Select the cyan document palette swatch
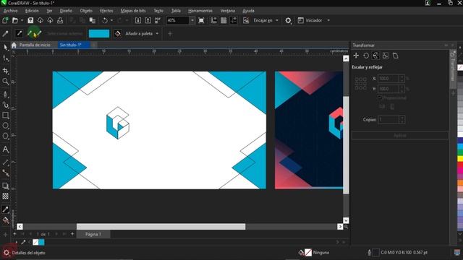The image size is (463, 260). 42,242
